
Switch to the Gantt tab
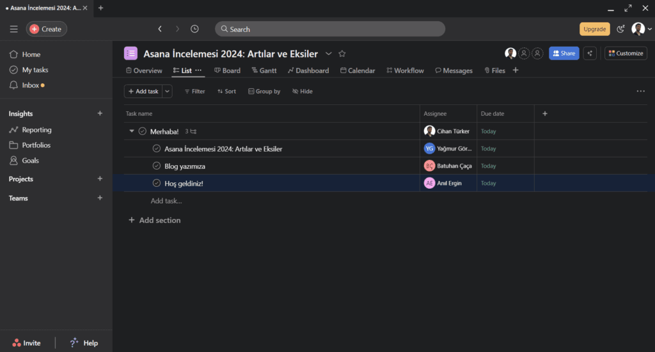coord(264,70)
